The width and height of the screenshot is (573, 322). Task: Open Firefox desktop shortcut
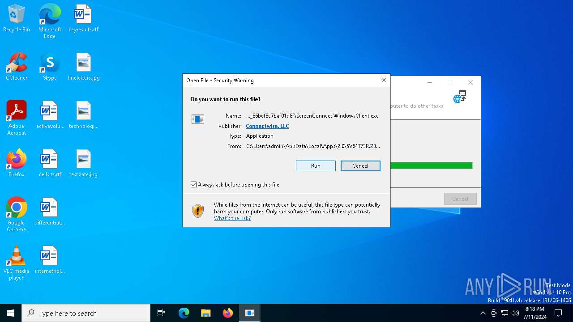(x=17, y=164)
